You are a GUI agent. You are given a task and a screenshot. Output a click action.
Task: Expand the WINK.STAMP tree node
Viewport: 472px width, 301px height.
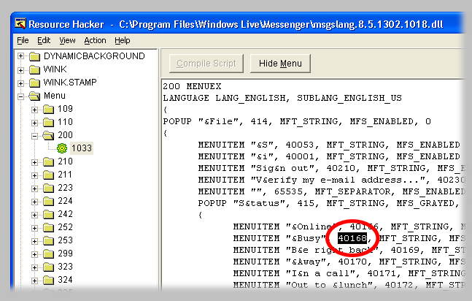(x=20, y=83)
